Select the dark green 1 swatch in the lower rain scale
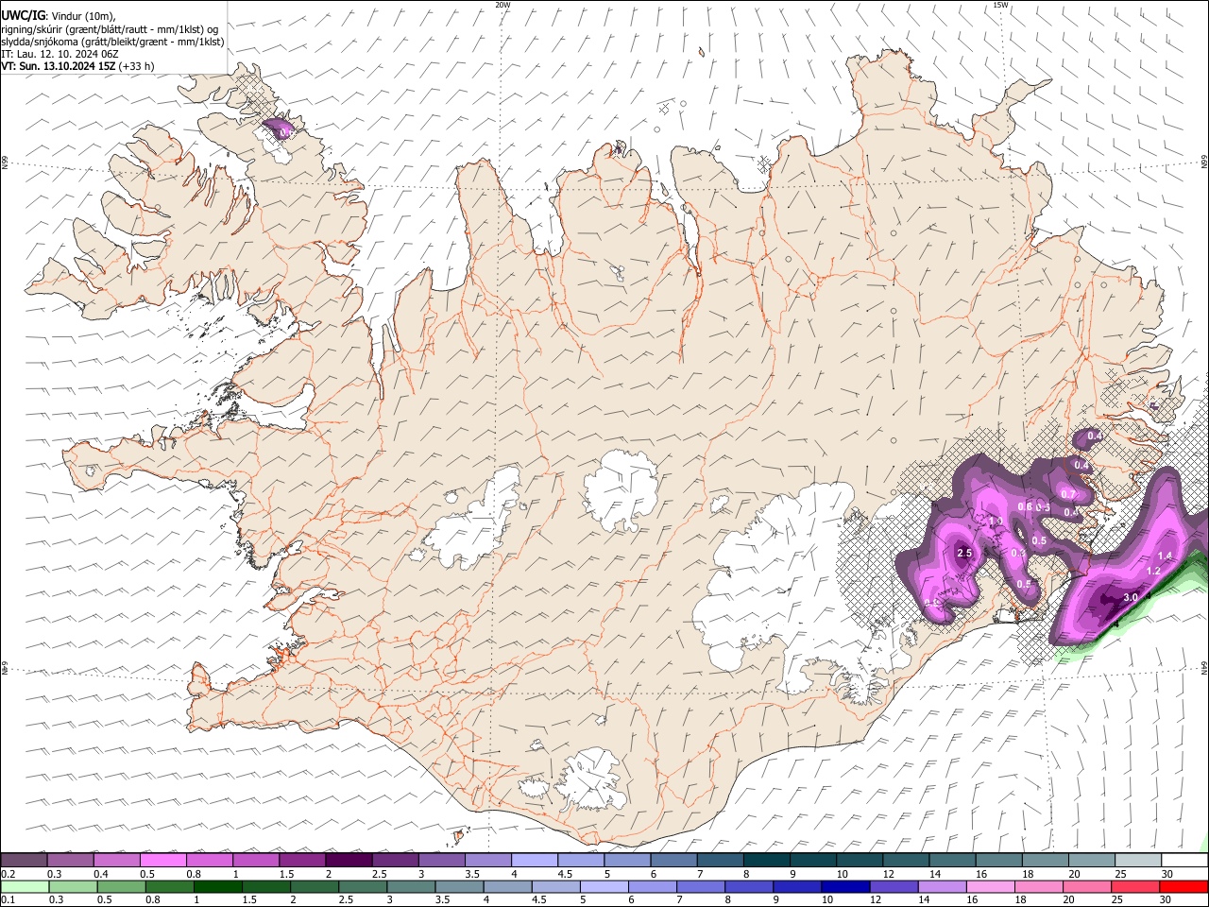This screenshot has width=1209, height=907. [x=218, y=886]
